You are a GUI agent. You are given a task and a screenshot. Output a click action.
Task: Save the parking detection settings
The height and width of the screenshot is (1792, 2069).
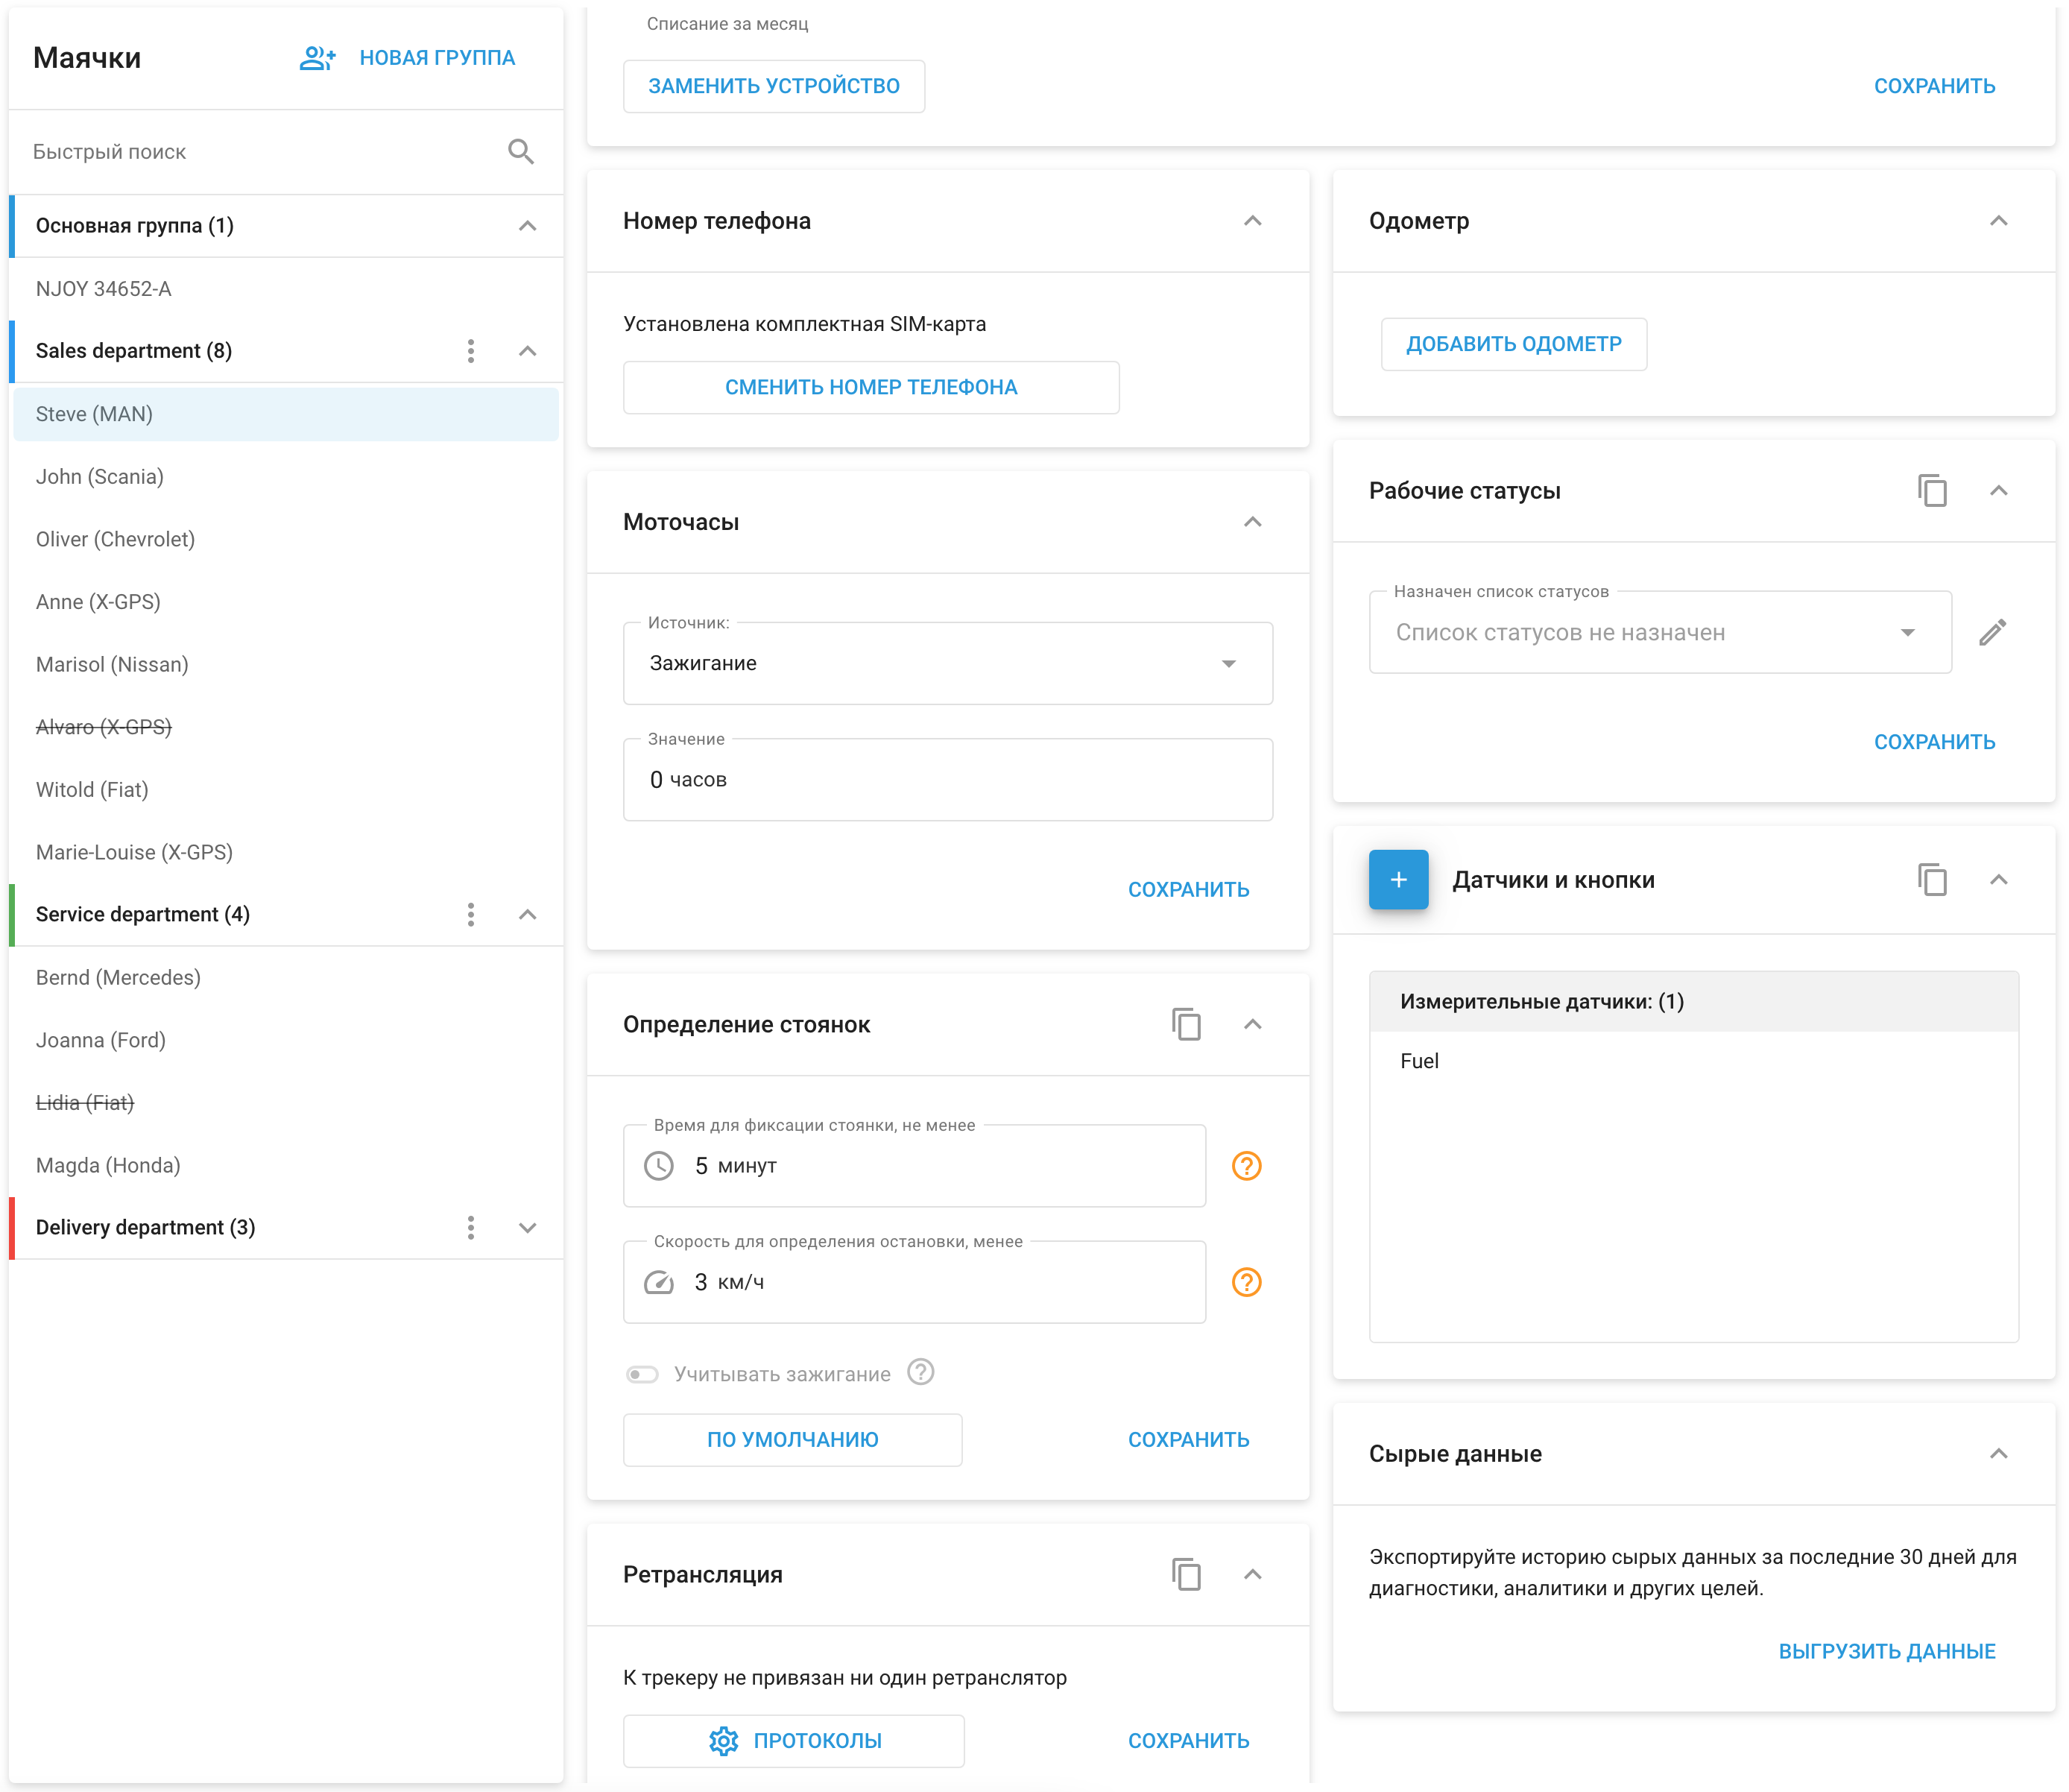[x=1188, y=1440]
